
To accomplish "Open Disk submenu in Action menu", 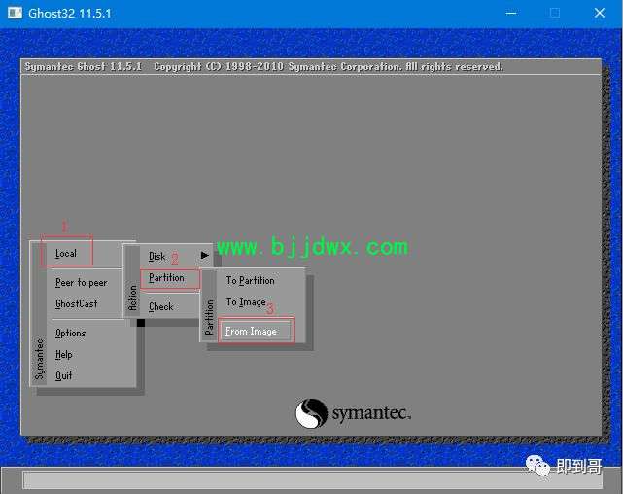I will point(156,257).
